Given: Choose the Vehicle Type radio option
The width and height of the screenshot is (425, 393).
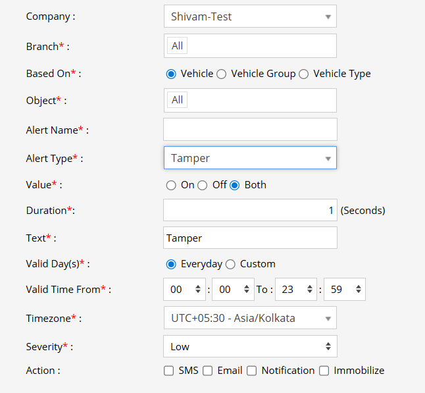Looking at the screenshot, I should tap(304, 74).
